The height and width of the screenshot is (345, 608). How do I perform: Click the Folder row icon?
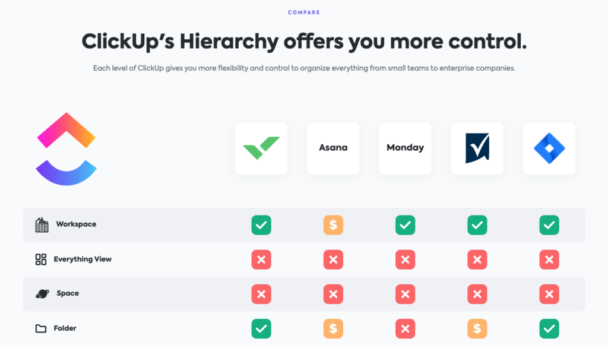click(x=41, y=329)
